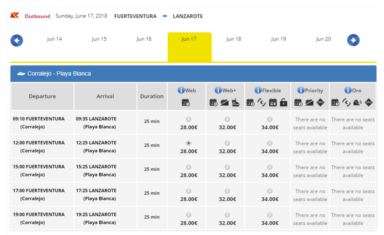384x235 pixels.
Task: Open the Jun 16 date tab
Action: click(144, 39)
